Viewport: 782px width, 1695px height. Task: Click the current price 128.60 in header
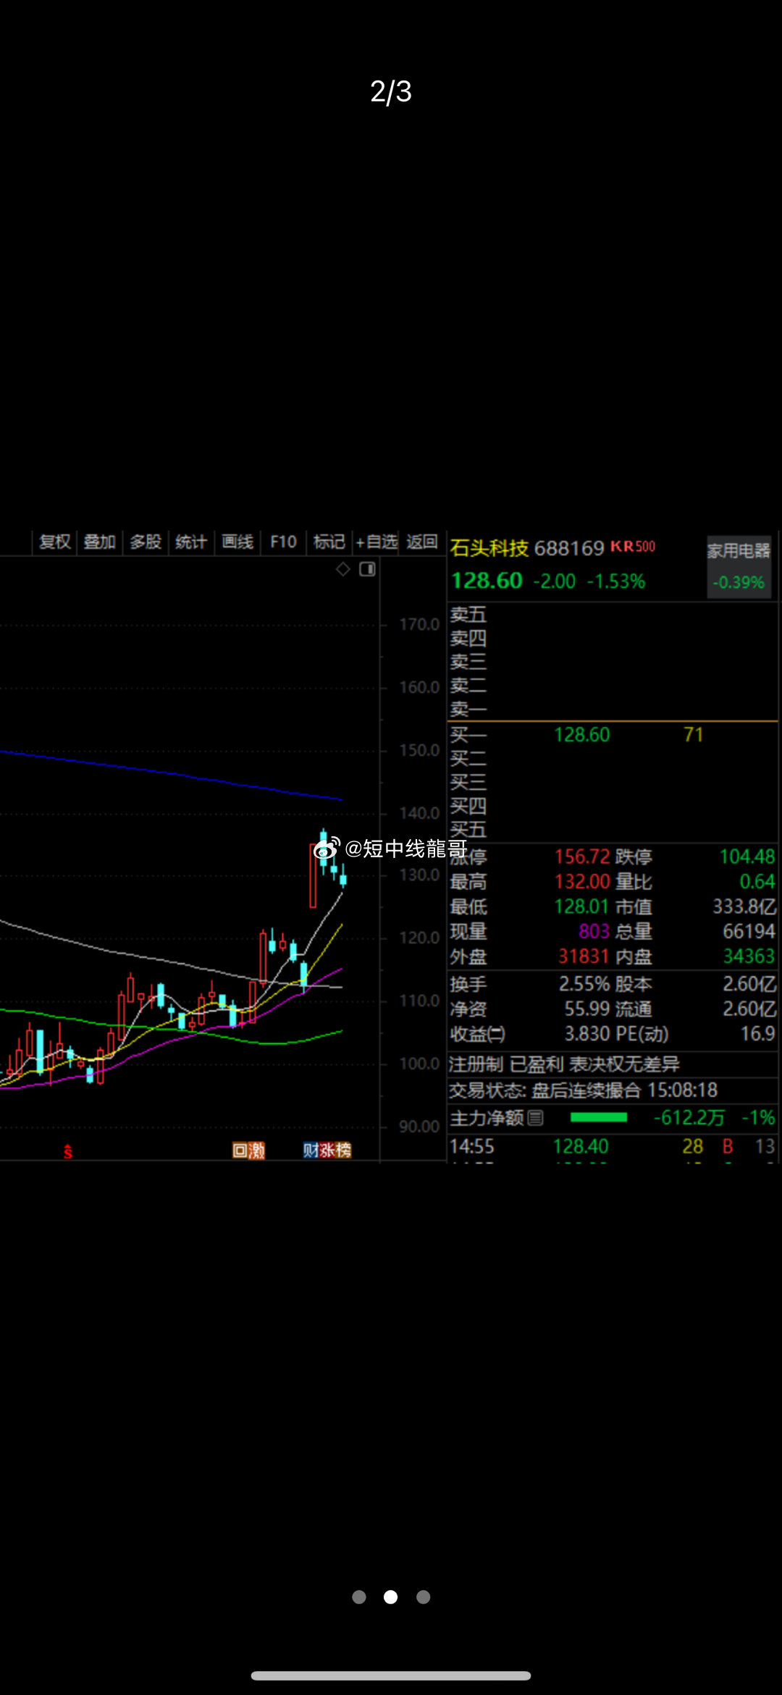pos(487,581)
